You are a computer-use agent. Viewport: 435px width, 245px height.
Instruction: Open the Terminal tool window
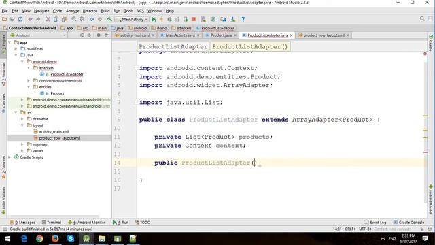52,223
